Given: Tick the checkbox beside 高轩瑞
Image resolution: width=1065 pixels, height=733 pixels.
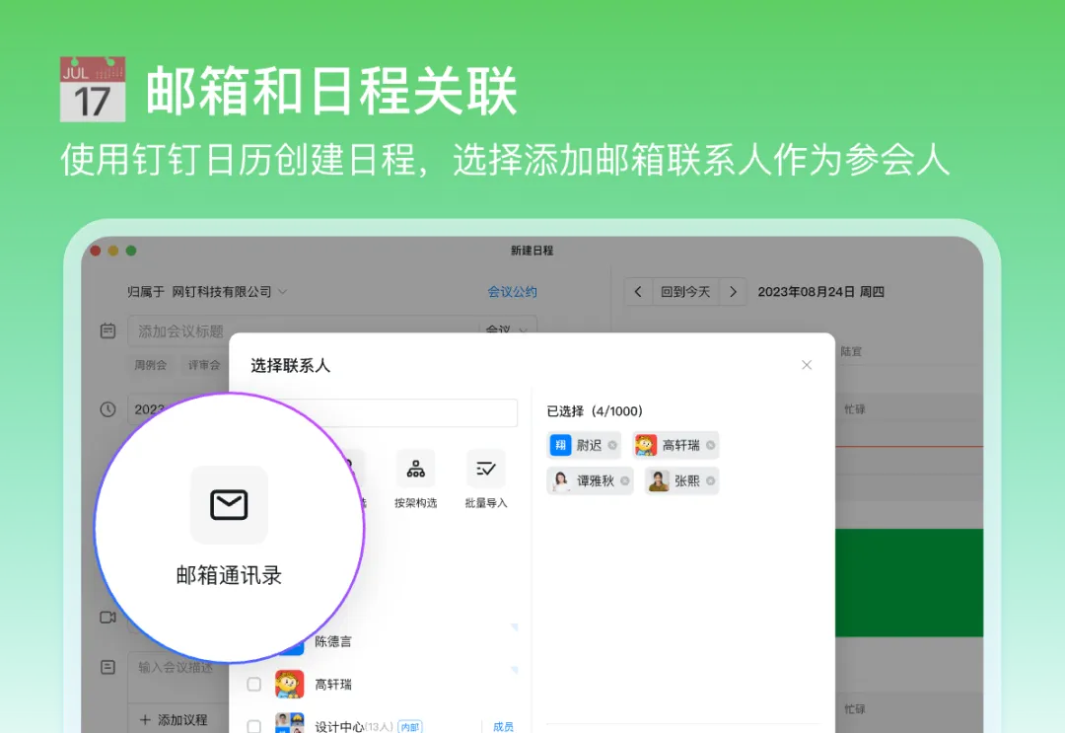Looking at the screenshot, I should [x=254, y=684].
